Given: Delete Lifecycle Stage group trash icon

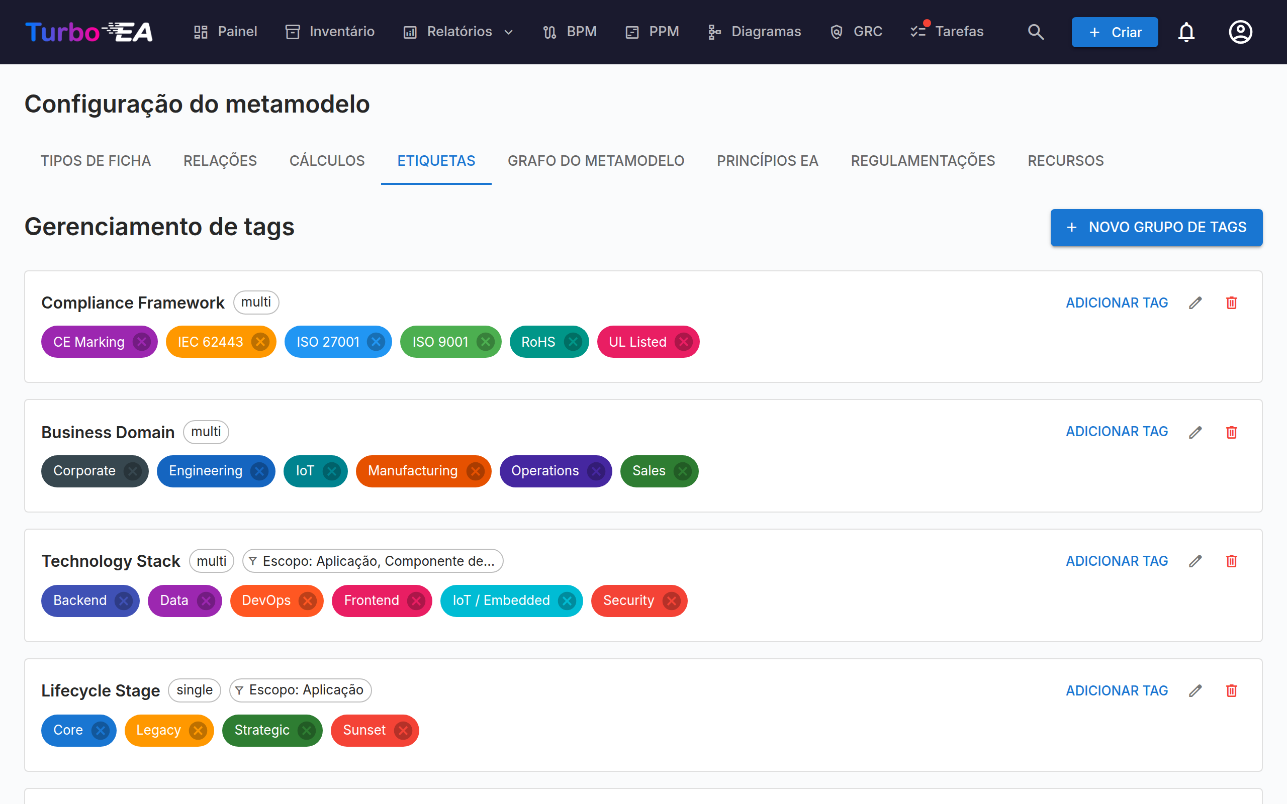Looking at the screenshot, I should 1231,690.
